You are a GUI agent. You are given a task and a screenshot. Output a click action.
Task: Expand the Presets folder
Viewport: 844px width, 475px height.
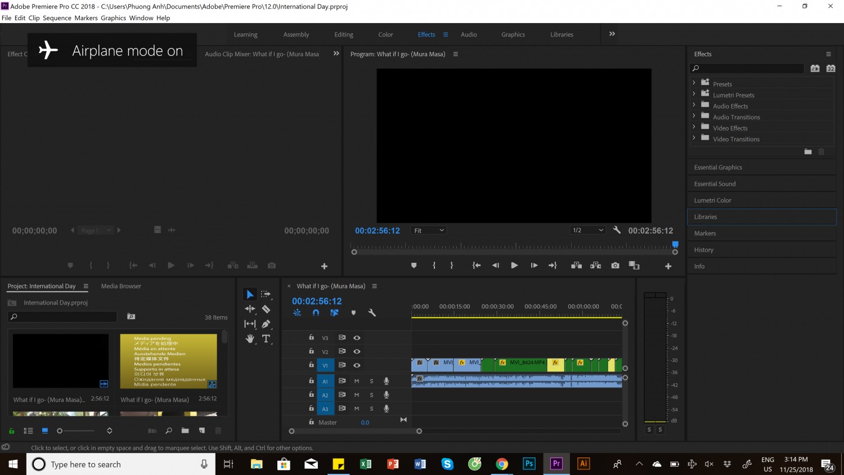(x=694, y=83)
